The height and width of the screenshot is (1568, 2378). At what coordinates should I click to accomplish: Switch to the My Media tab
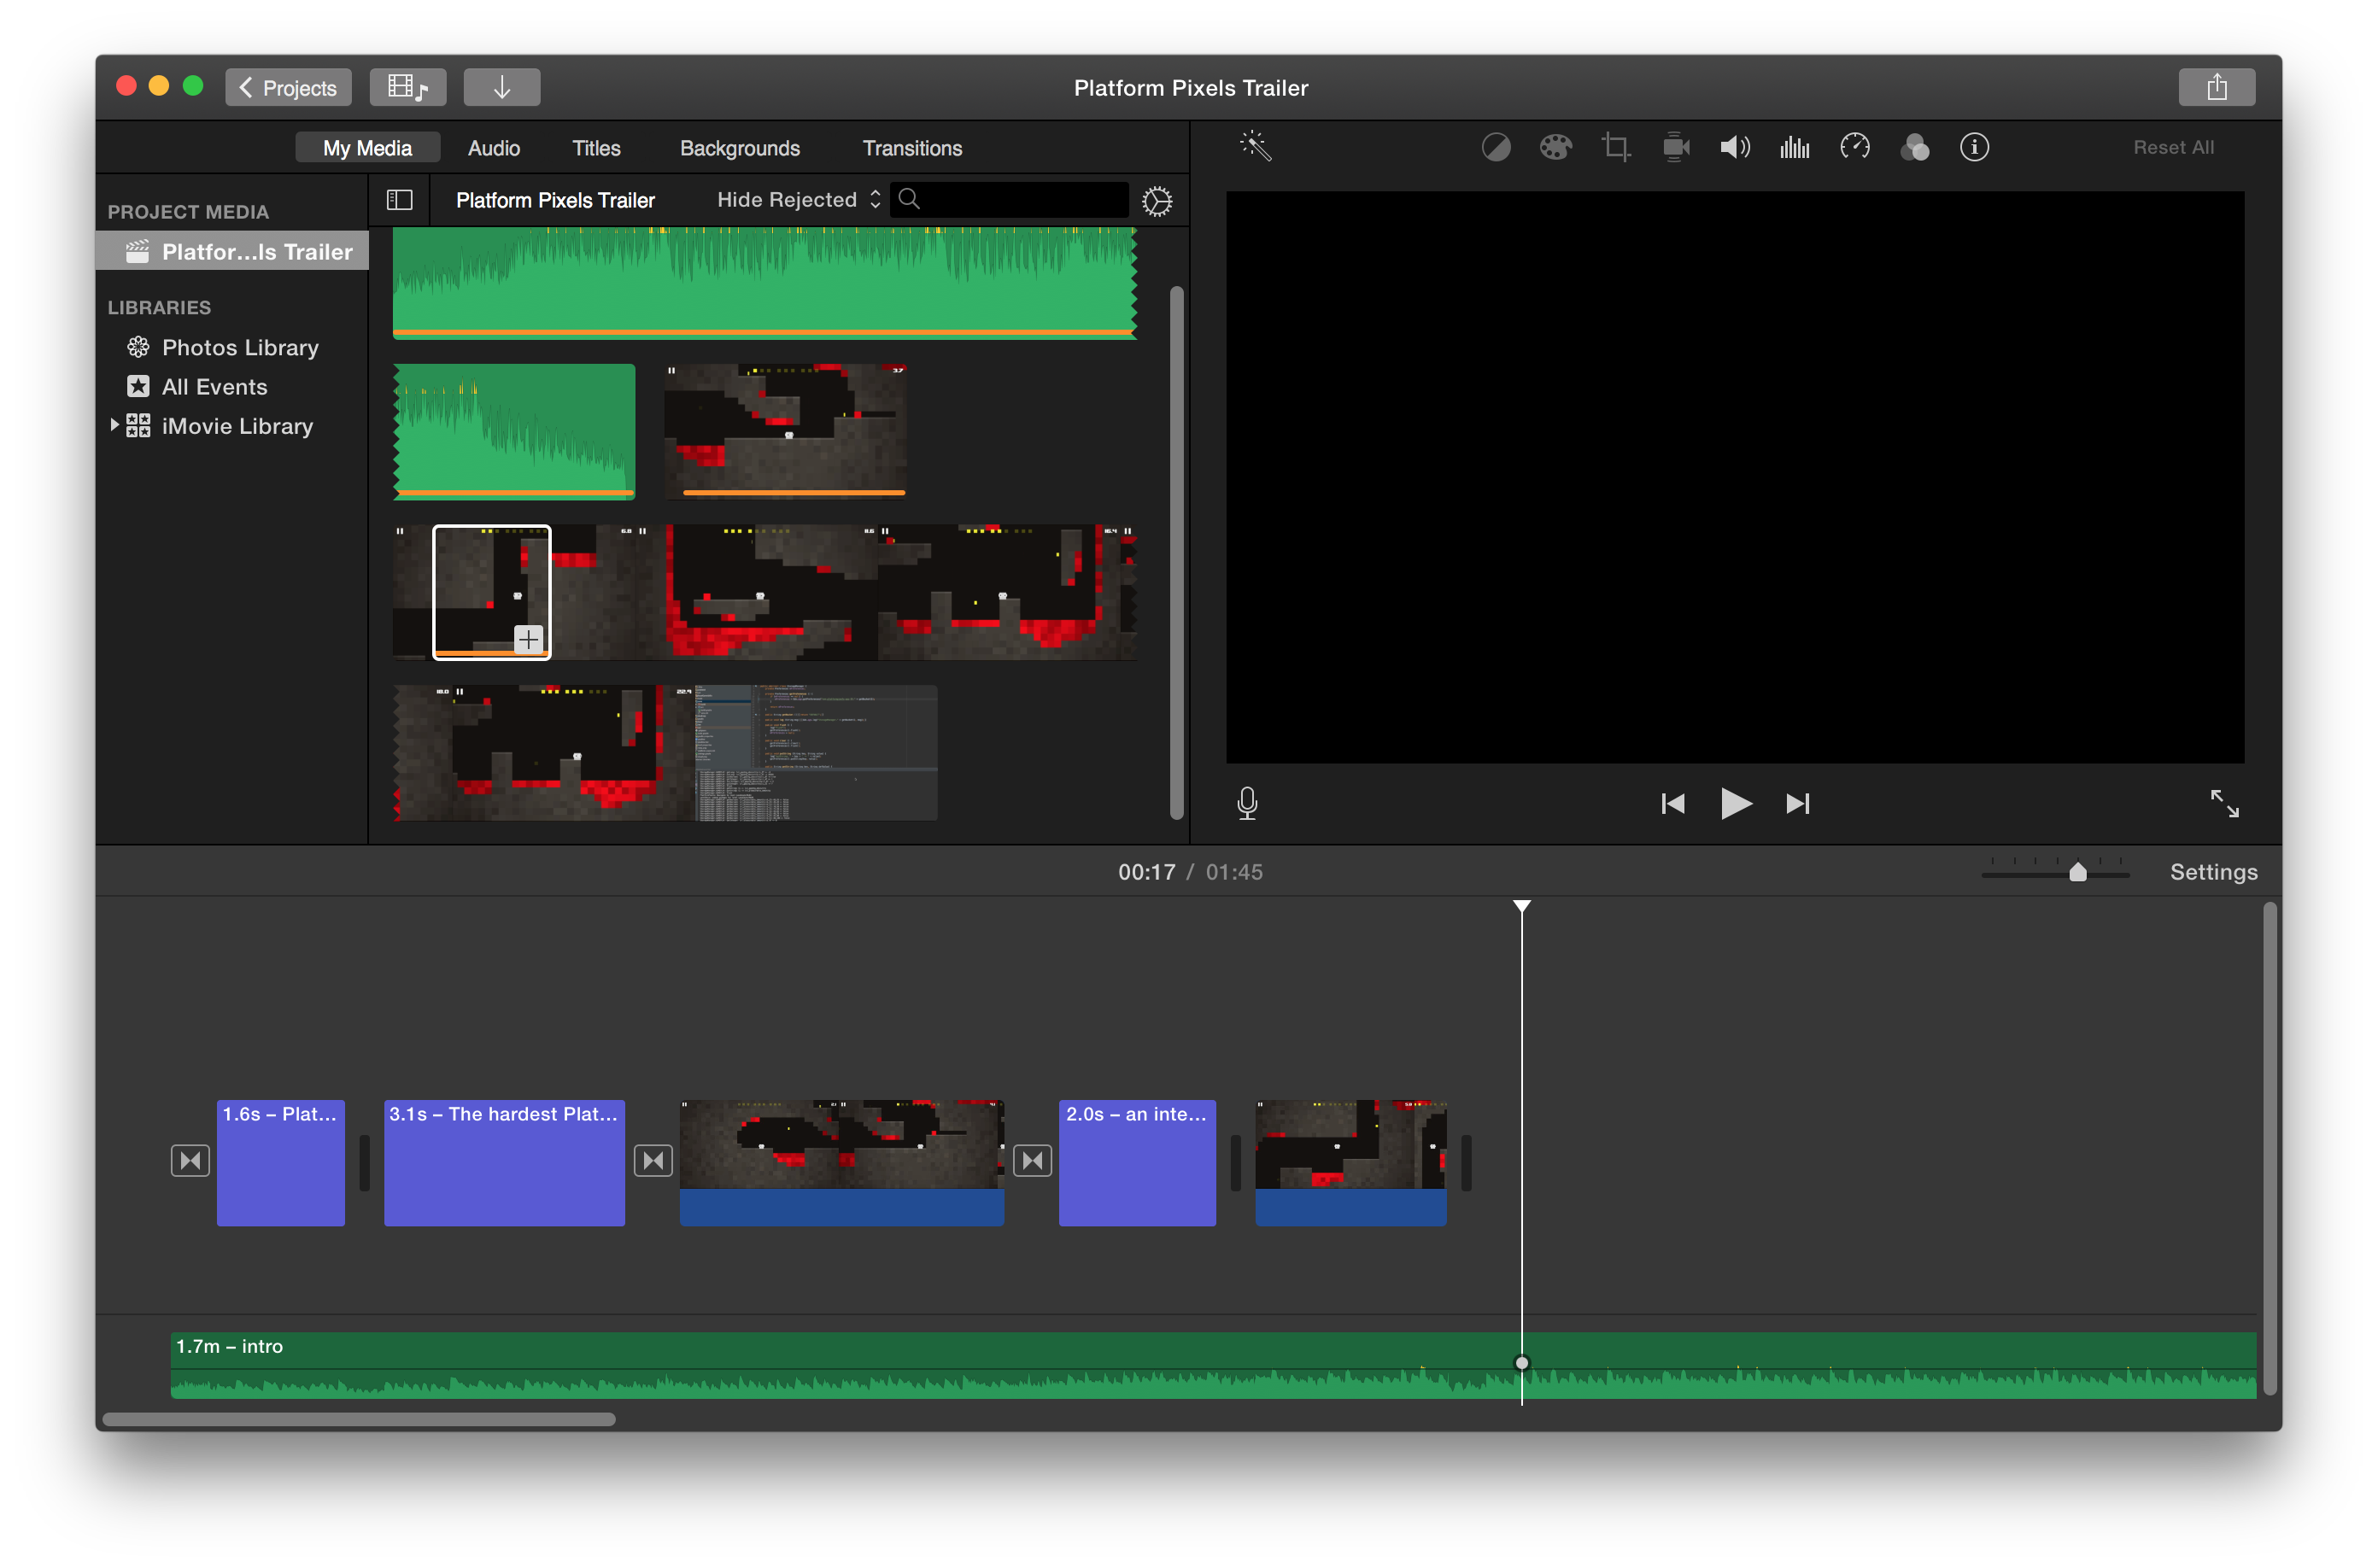click(367, 148)
